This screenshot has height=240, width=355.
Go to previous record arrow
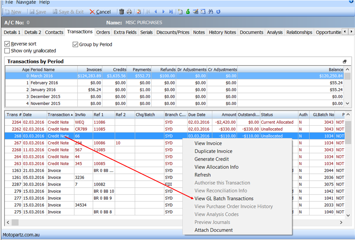[x=156, y=11]
